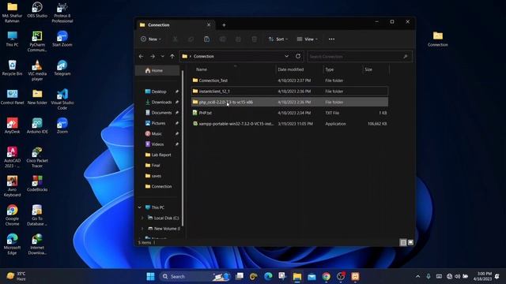506x284 pixels.
Task: Click the Rename icon in toolbar
Action: tap(222, 39)
